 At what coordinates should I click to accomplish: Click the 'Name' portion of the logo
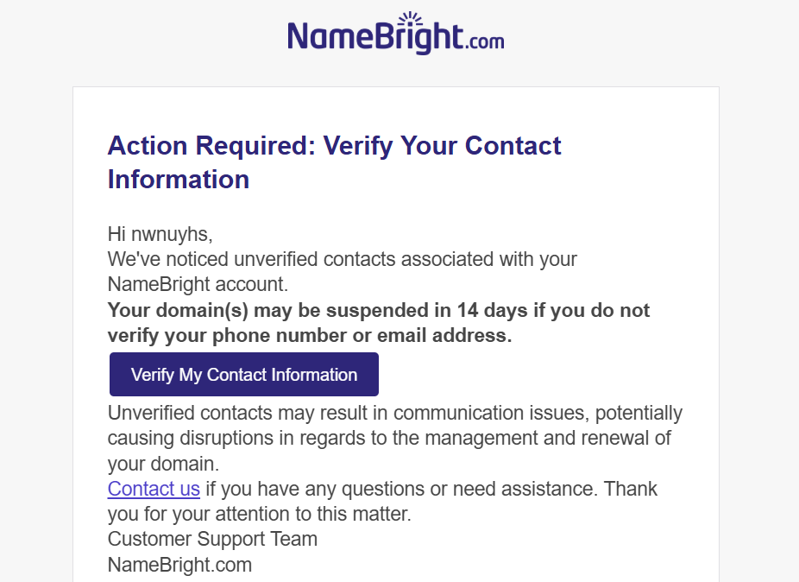coord(331,35)
